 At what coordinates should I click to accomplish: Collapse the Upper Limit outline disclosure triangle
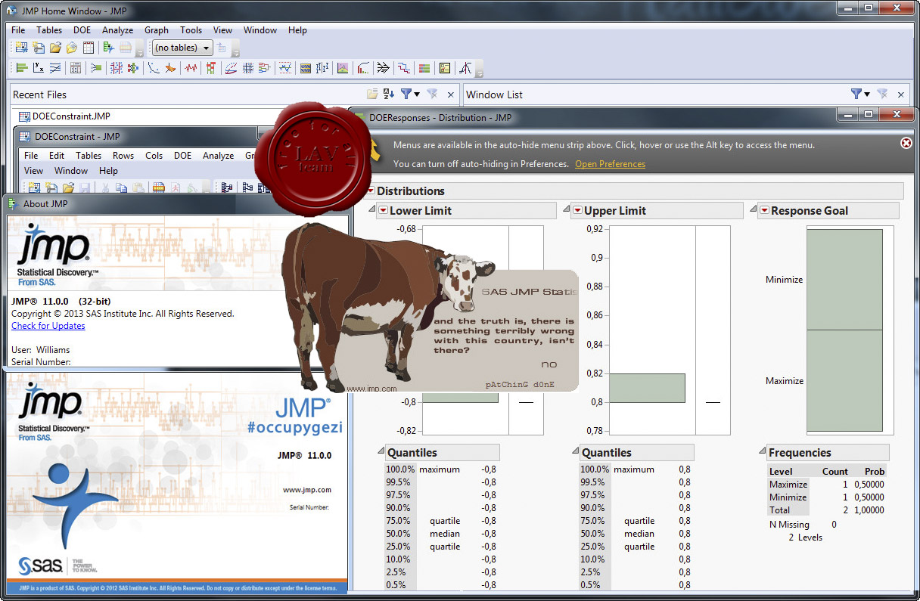pyautogui.click(x=566, y=210)
